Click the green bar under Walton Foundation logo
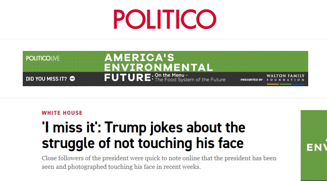The height and width of the screenshot is (181, 327). coord(285,84)
